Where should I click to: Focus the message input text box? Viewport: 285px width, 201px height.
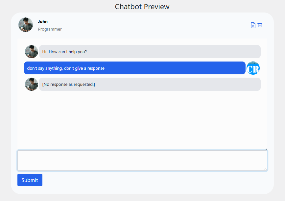click(142, 161)
